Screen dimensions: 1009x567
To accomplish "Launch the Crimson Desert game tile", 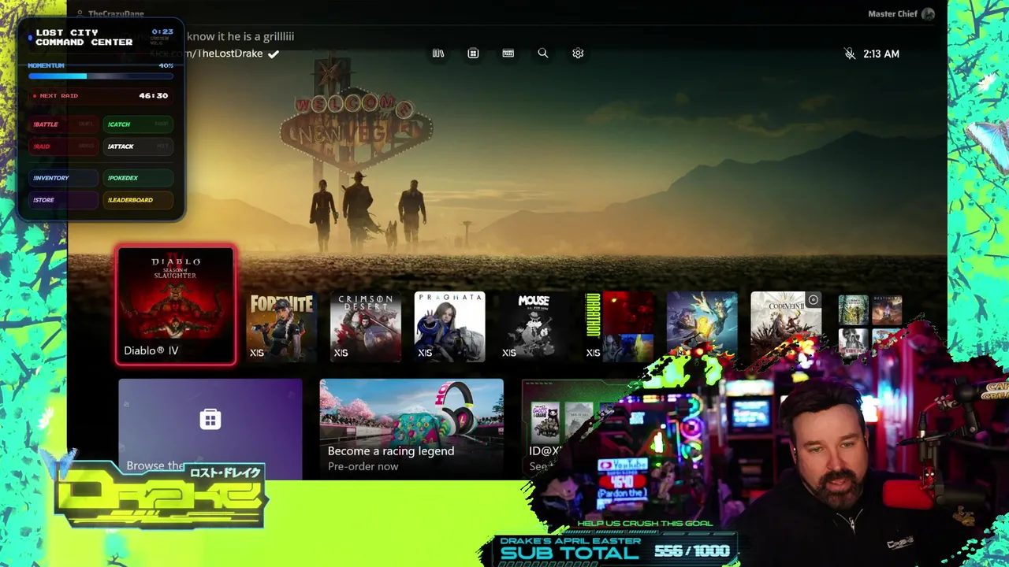I will [x=366, y=327].
